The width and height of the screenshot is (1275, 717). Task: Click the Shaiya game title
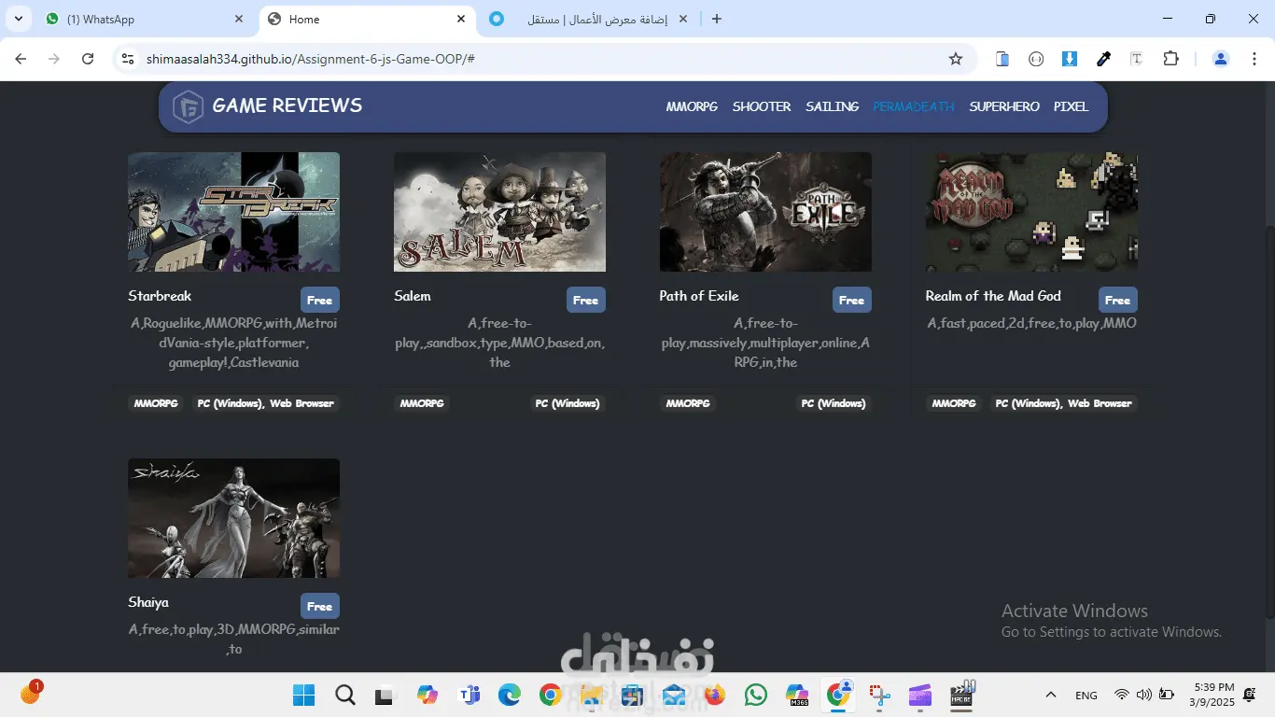148,602
